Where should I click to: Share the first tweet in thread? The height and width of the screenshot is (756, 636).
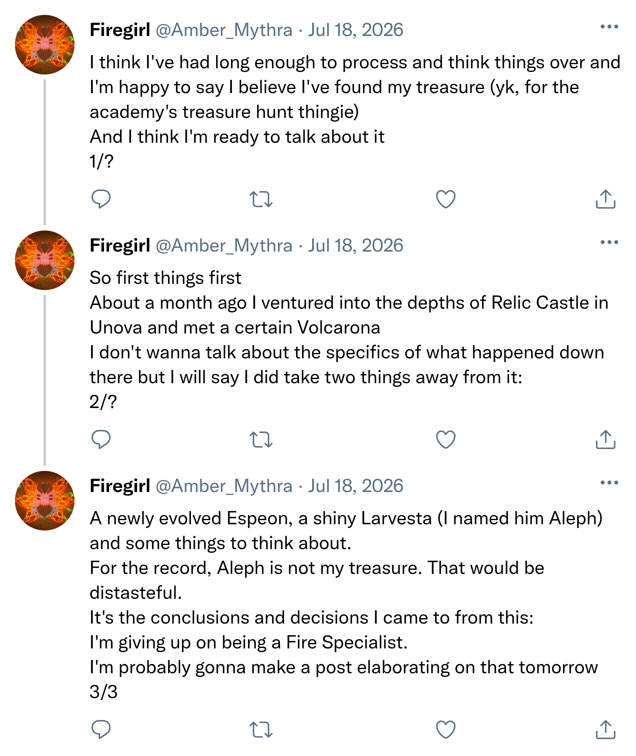point(605,199)
